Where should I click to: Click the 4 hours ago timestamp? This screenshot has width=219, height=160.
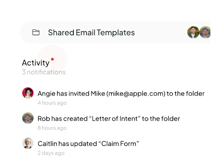pyautogui.click(x=52, y=103)
